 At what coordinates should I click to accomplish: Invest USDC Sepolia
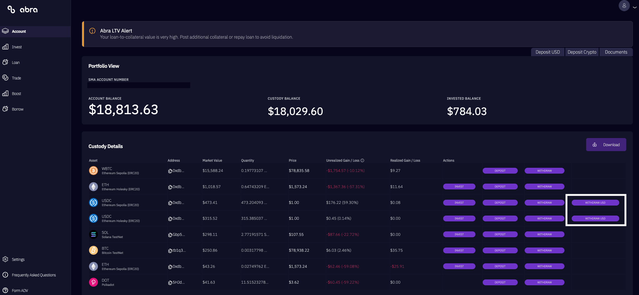point(459,202)
